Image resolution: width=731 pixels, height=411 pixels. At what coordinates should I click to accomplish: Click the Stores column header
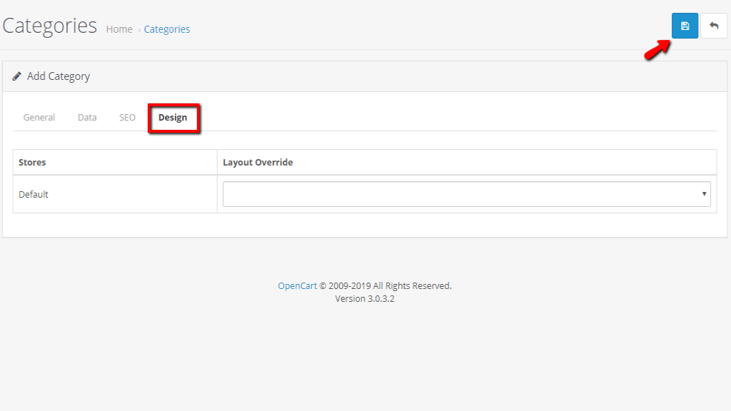coord(32,162)
